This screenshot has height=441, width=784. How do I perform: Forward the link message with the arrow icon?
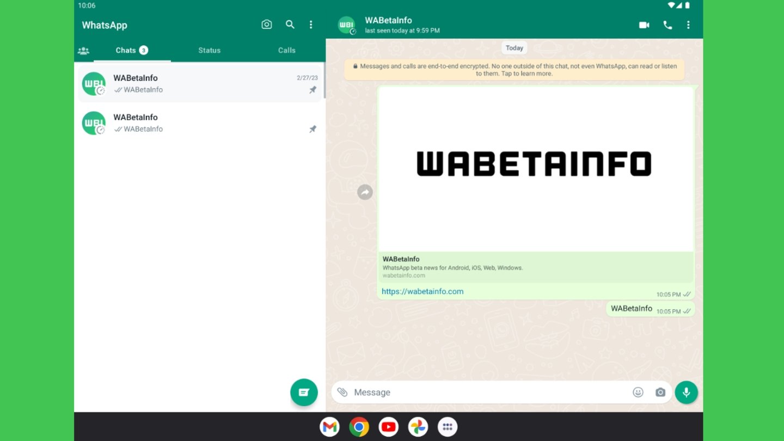[365, 192]
